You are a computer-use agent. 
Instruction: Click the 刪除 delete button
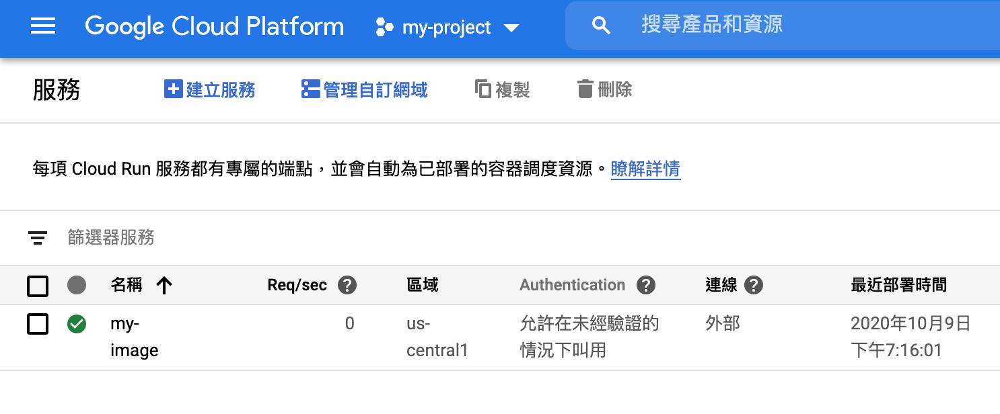coord(604,89)
